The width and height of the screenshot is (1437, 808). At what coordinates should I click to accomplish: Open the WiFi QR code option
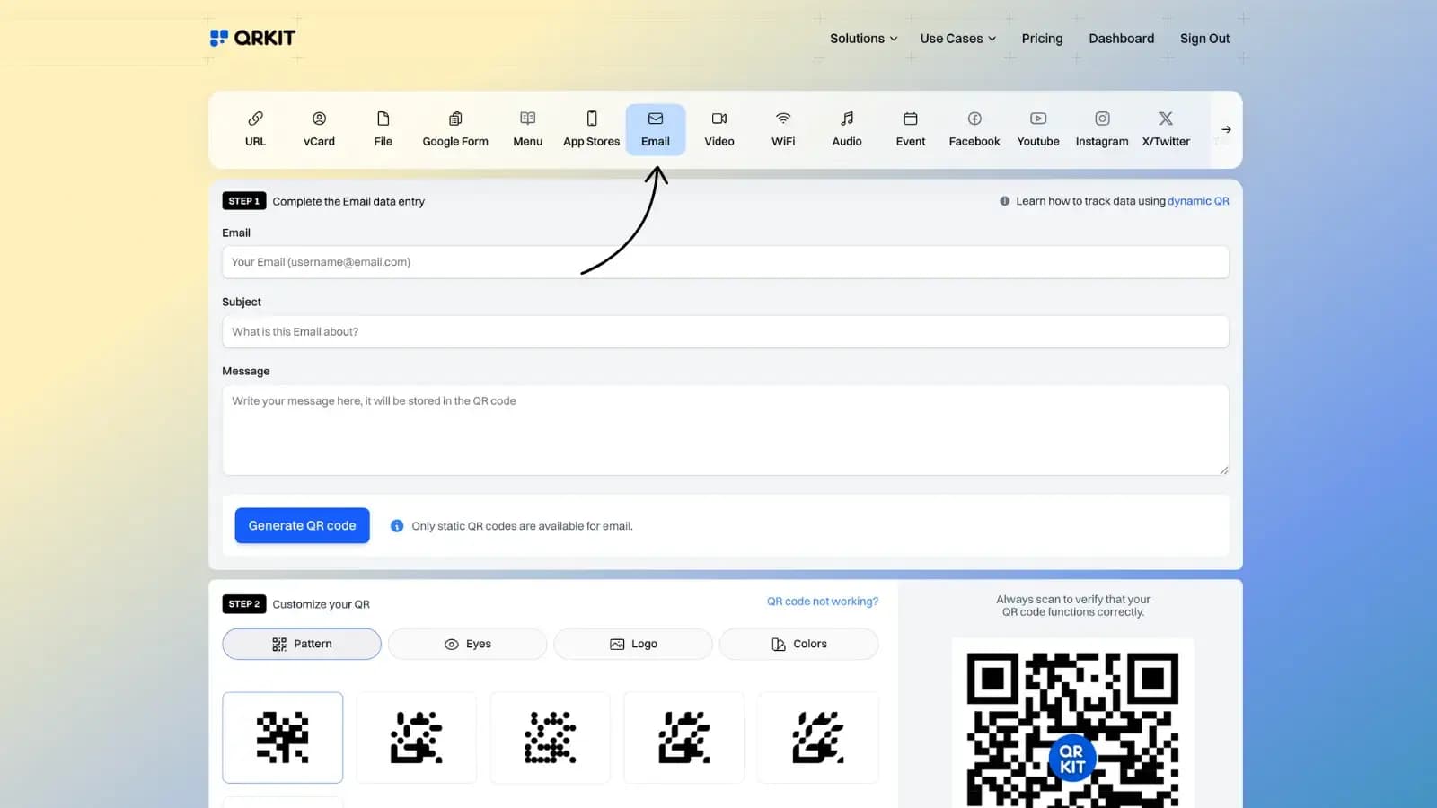coord(782,128)
